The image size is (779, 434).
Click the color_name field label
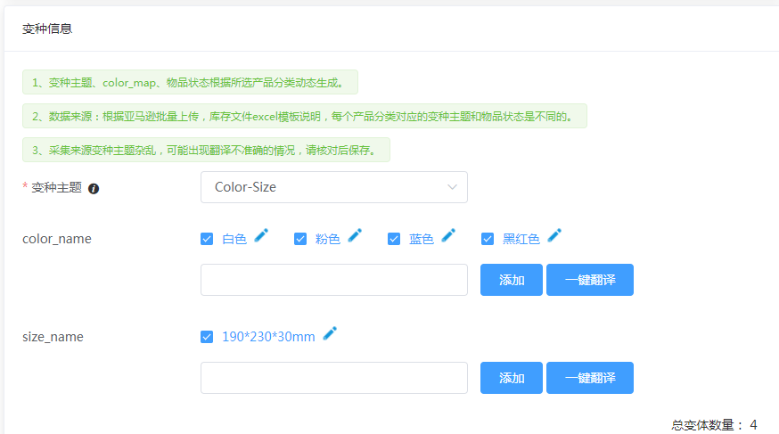click(x=57, y=239)
